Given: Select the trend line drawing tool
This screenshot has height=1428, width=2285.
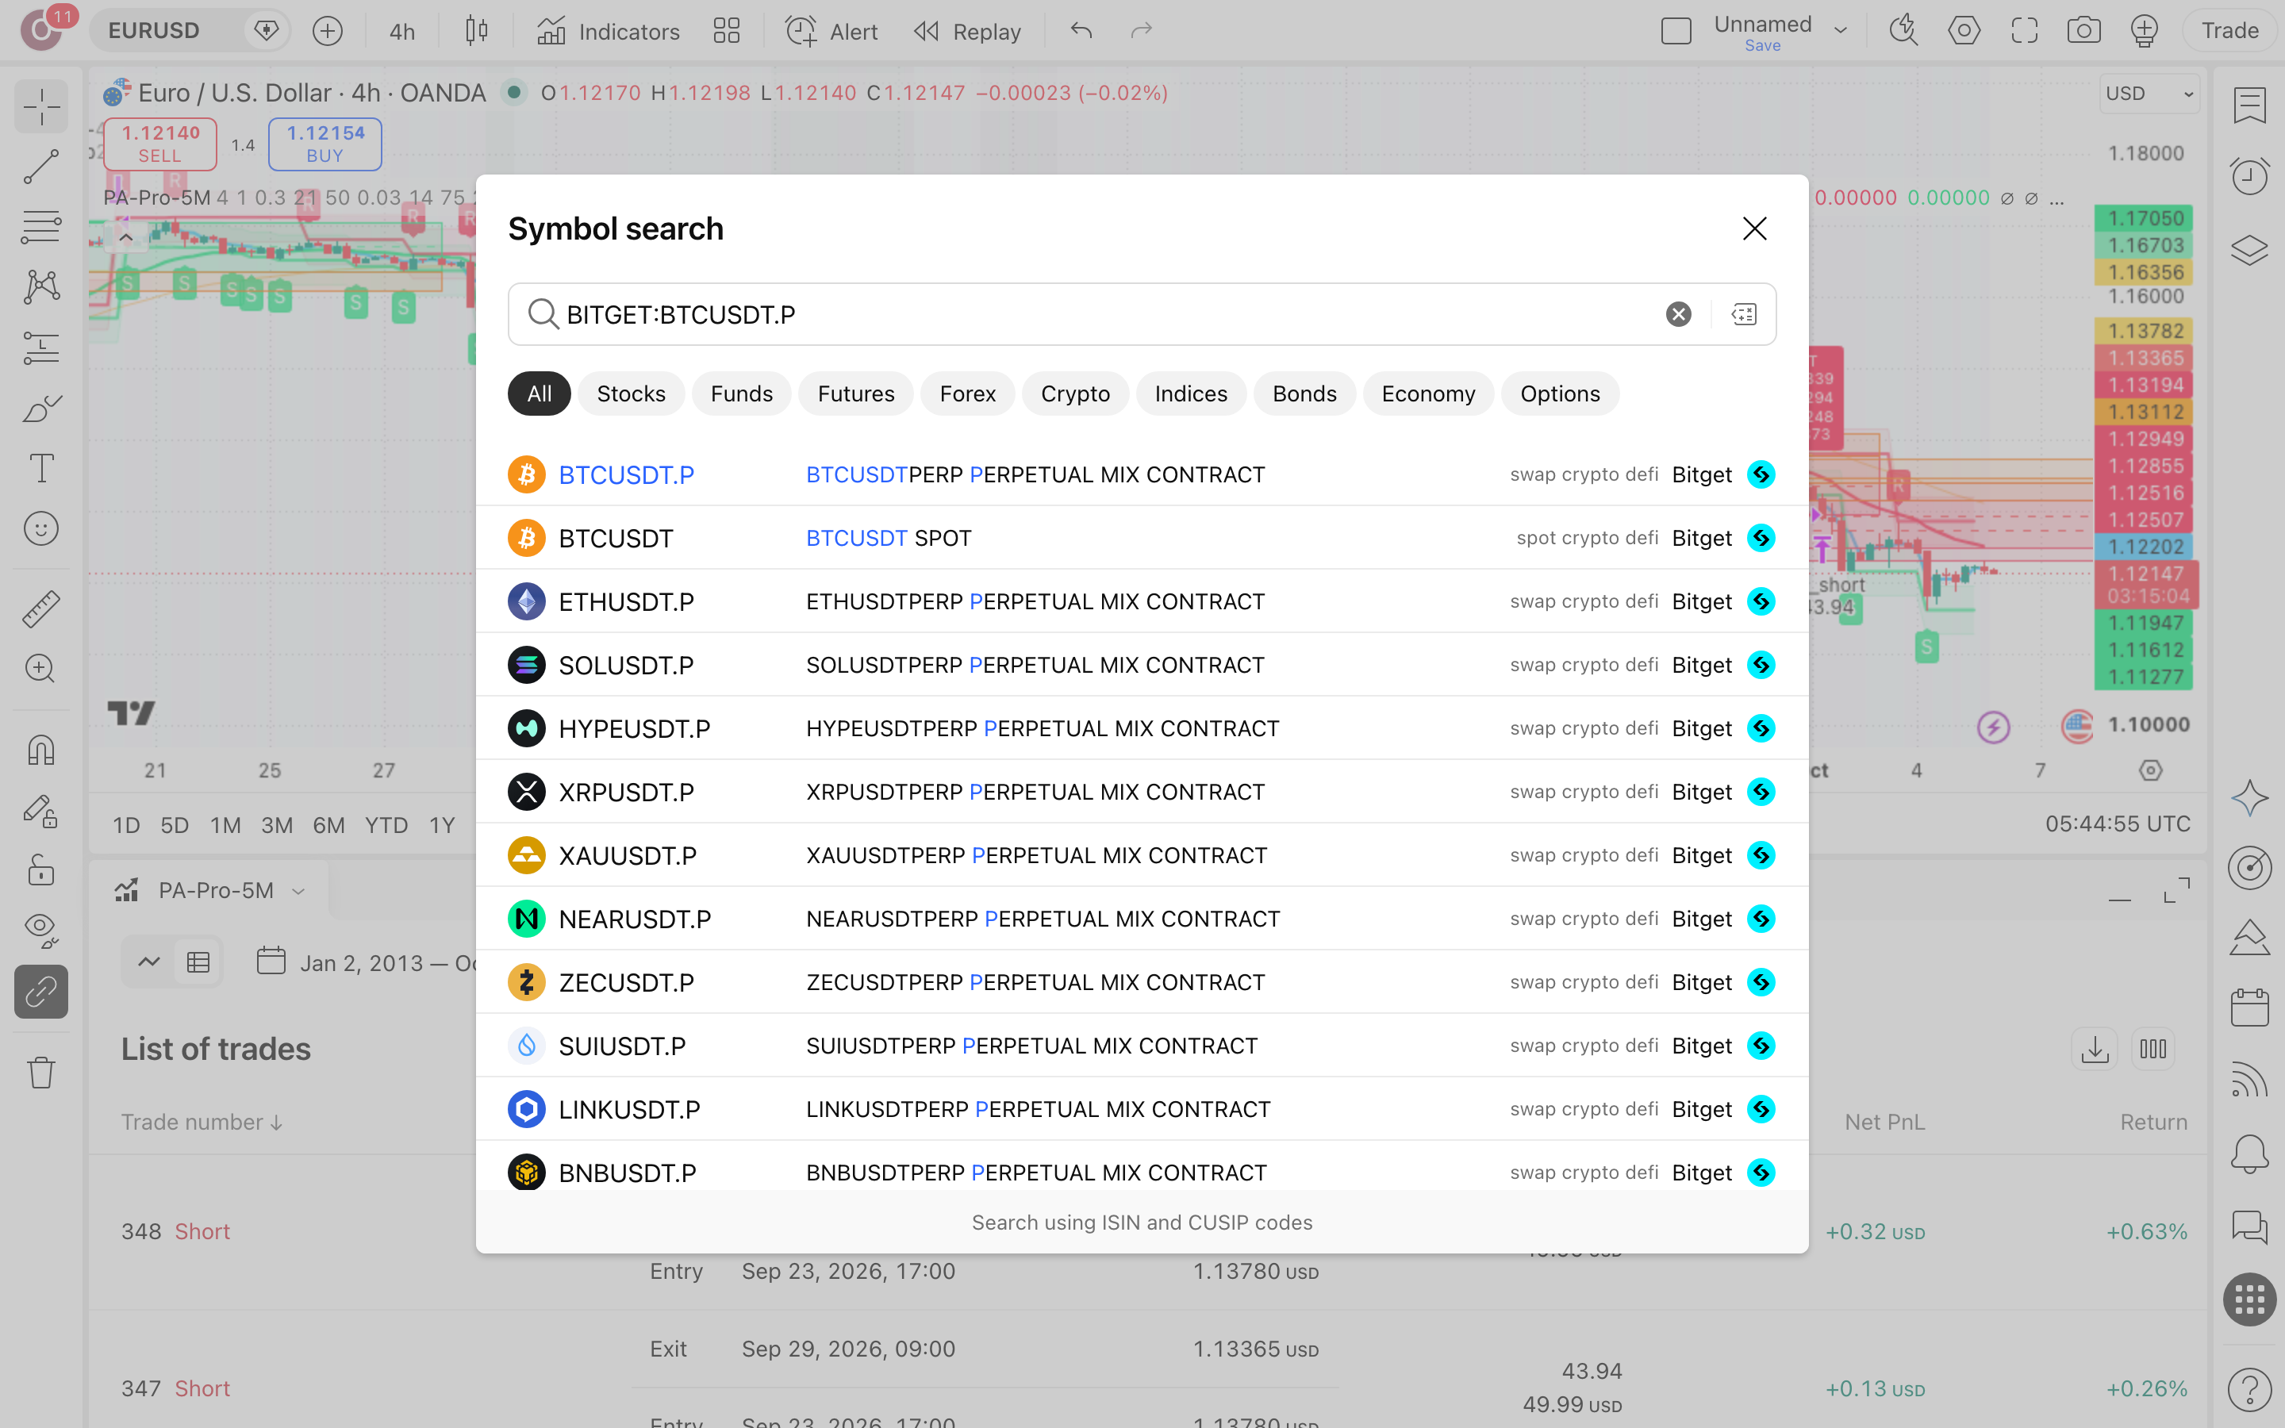Looking at the screenshot, I should point(41,167).
